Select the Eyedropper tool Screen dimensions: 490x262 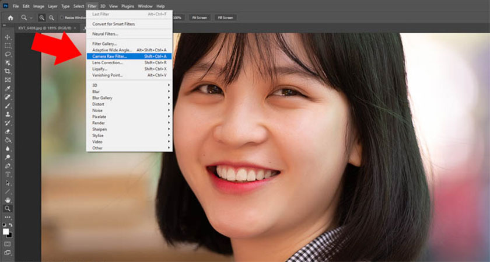click(8, 89)
